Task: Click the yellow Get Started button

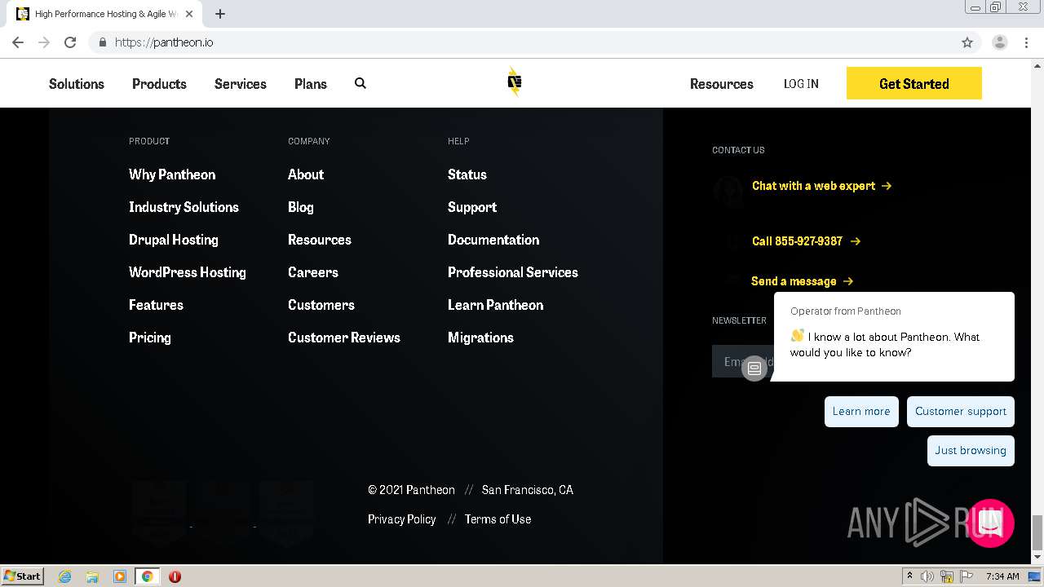Action: pyautogui.click(x=914, y=83)
